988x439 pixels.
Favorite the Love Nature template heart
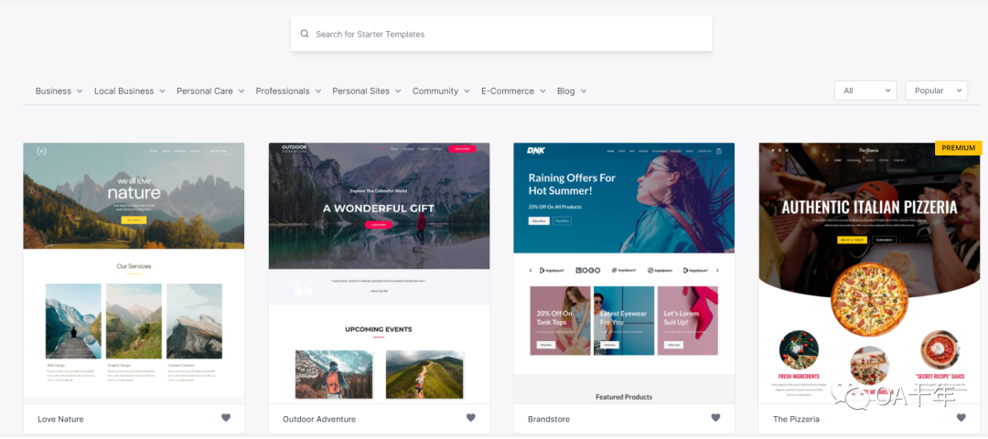[226, 418]
